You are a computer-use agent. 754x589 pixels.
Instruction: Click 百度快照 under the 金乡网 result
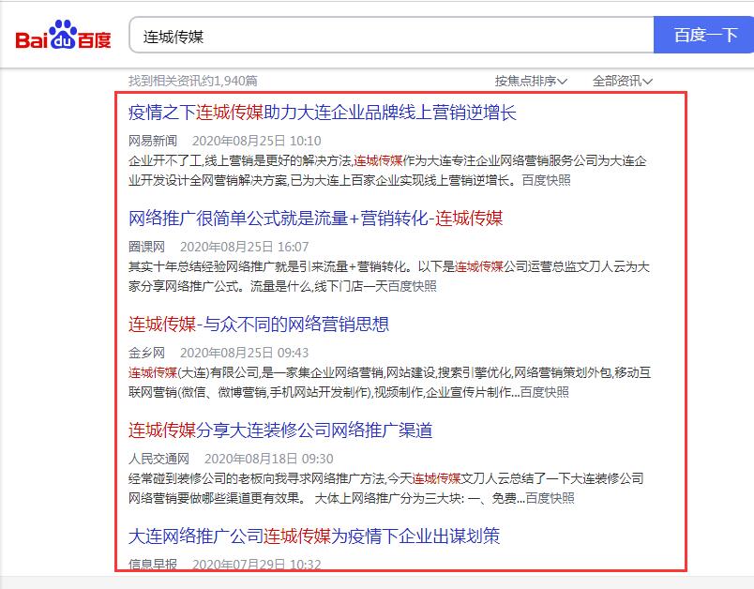(x=544, y=392)
